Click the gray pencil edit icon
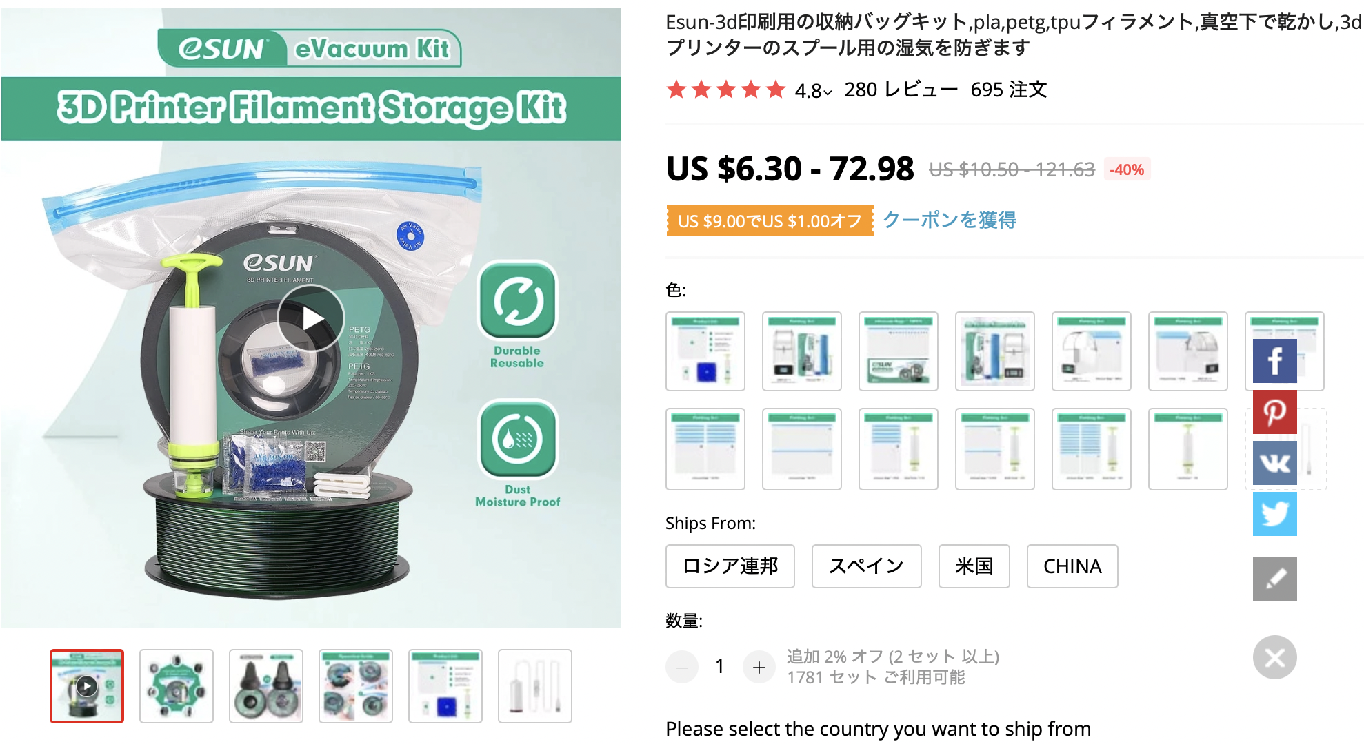 pos(1274,579)
